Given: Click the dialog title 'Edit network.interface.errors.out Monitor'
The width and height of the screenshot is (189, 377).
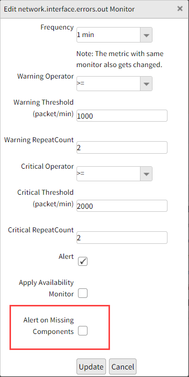Looking at the screenshot, I should pyautogui.click(x=69, y=9).
